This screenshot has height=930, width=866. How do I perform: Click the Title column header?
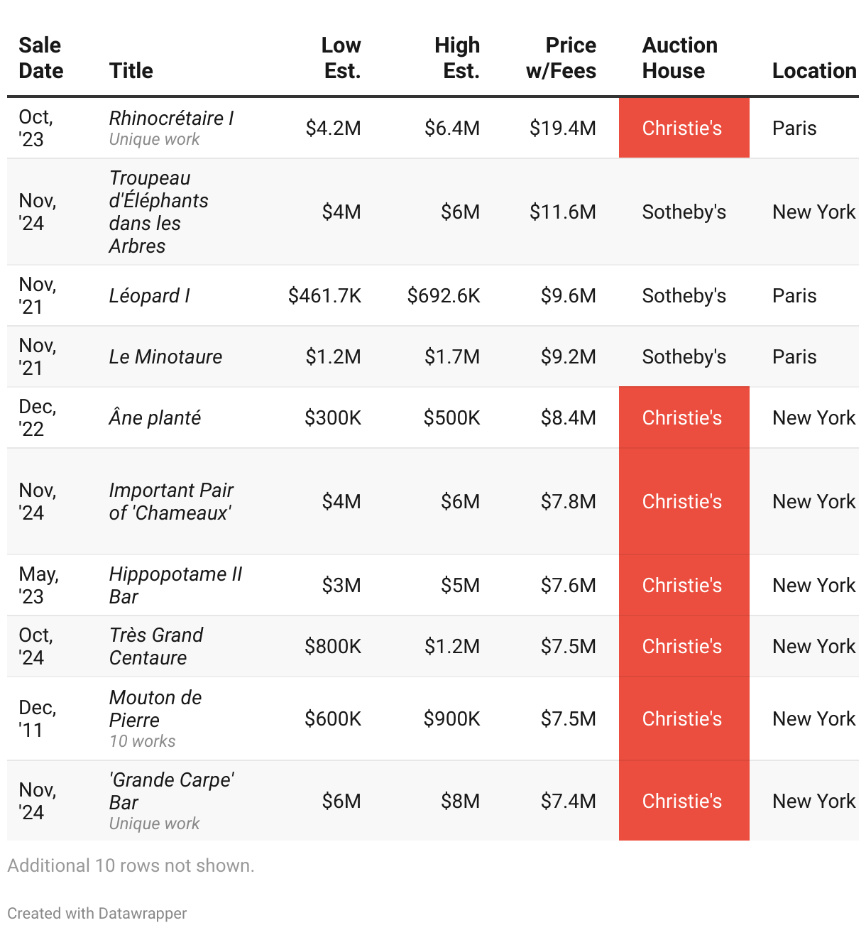[x=131, y=71]
